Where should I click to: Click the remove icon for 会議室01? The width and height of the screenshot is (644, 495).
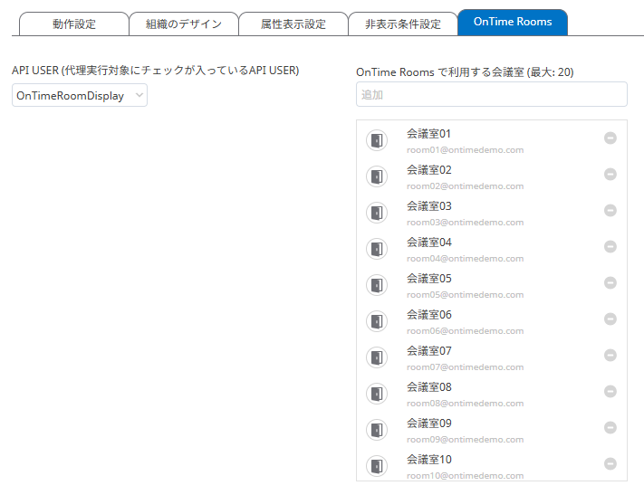coord(610,138)
